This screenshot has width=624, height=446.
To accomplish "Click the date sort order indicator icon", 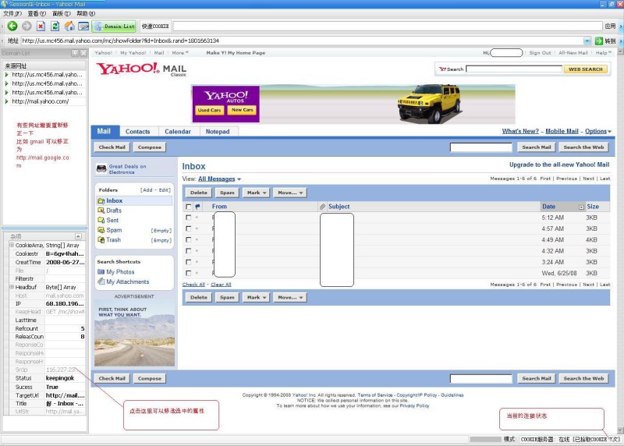I will [x=581, y=207].
